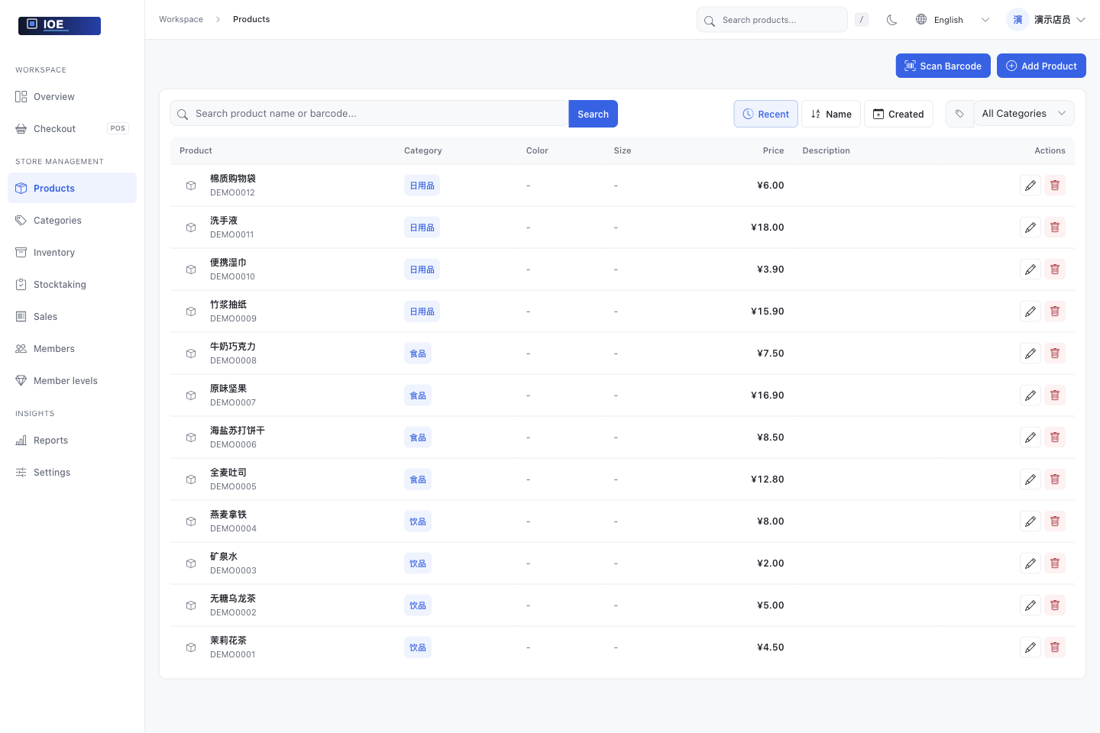Click the Scan Barcode button
1100x733 pixels.
click(943, 66)
